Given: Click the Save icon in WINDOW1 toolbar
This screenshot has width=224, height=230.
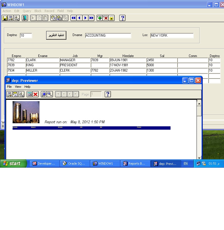Looking at the screenshot, I should (x=5, y=18).
